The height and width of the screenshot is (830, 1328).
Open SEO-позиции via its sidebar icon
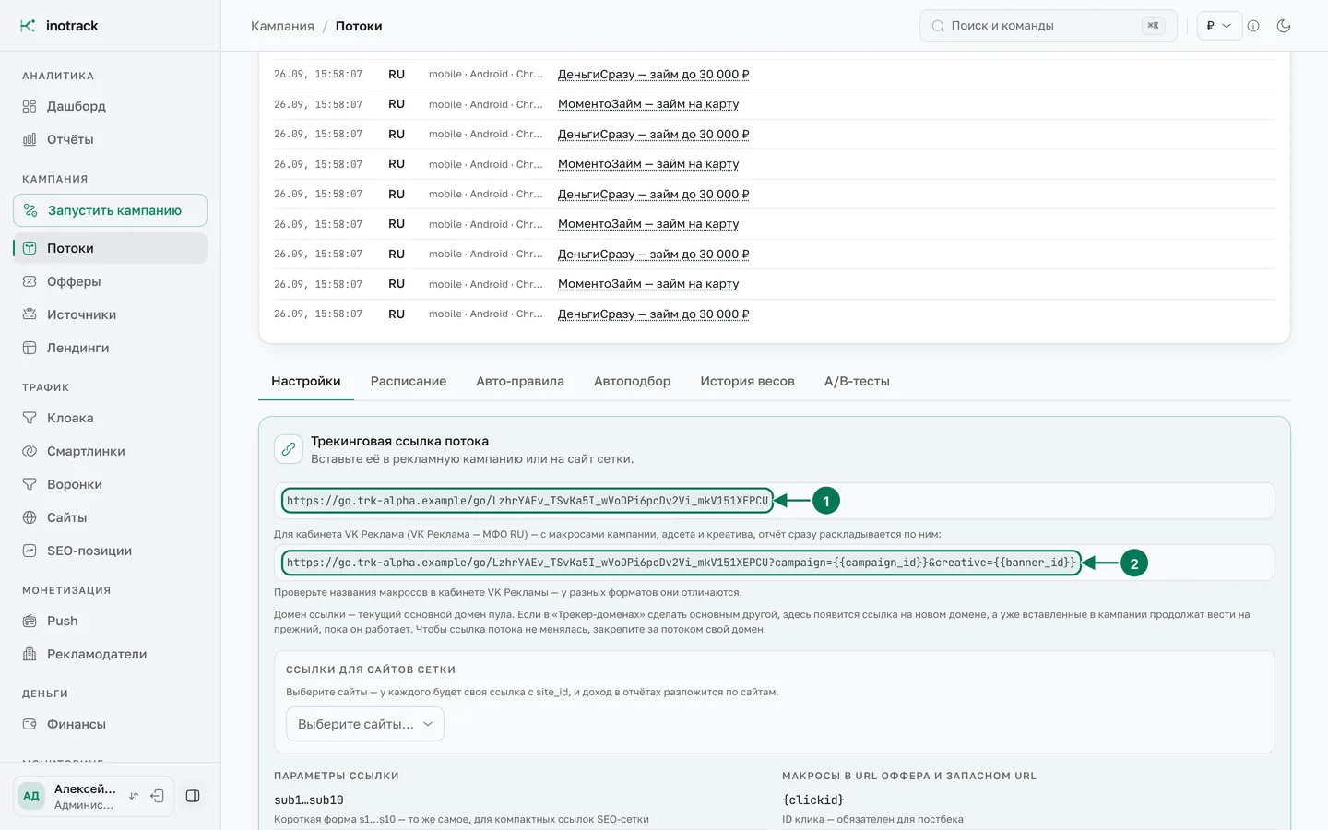click(30, 551)
